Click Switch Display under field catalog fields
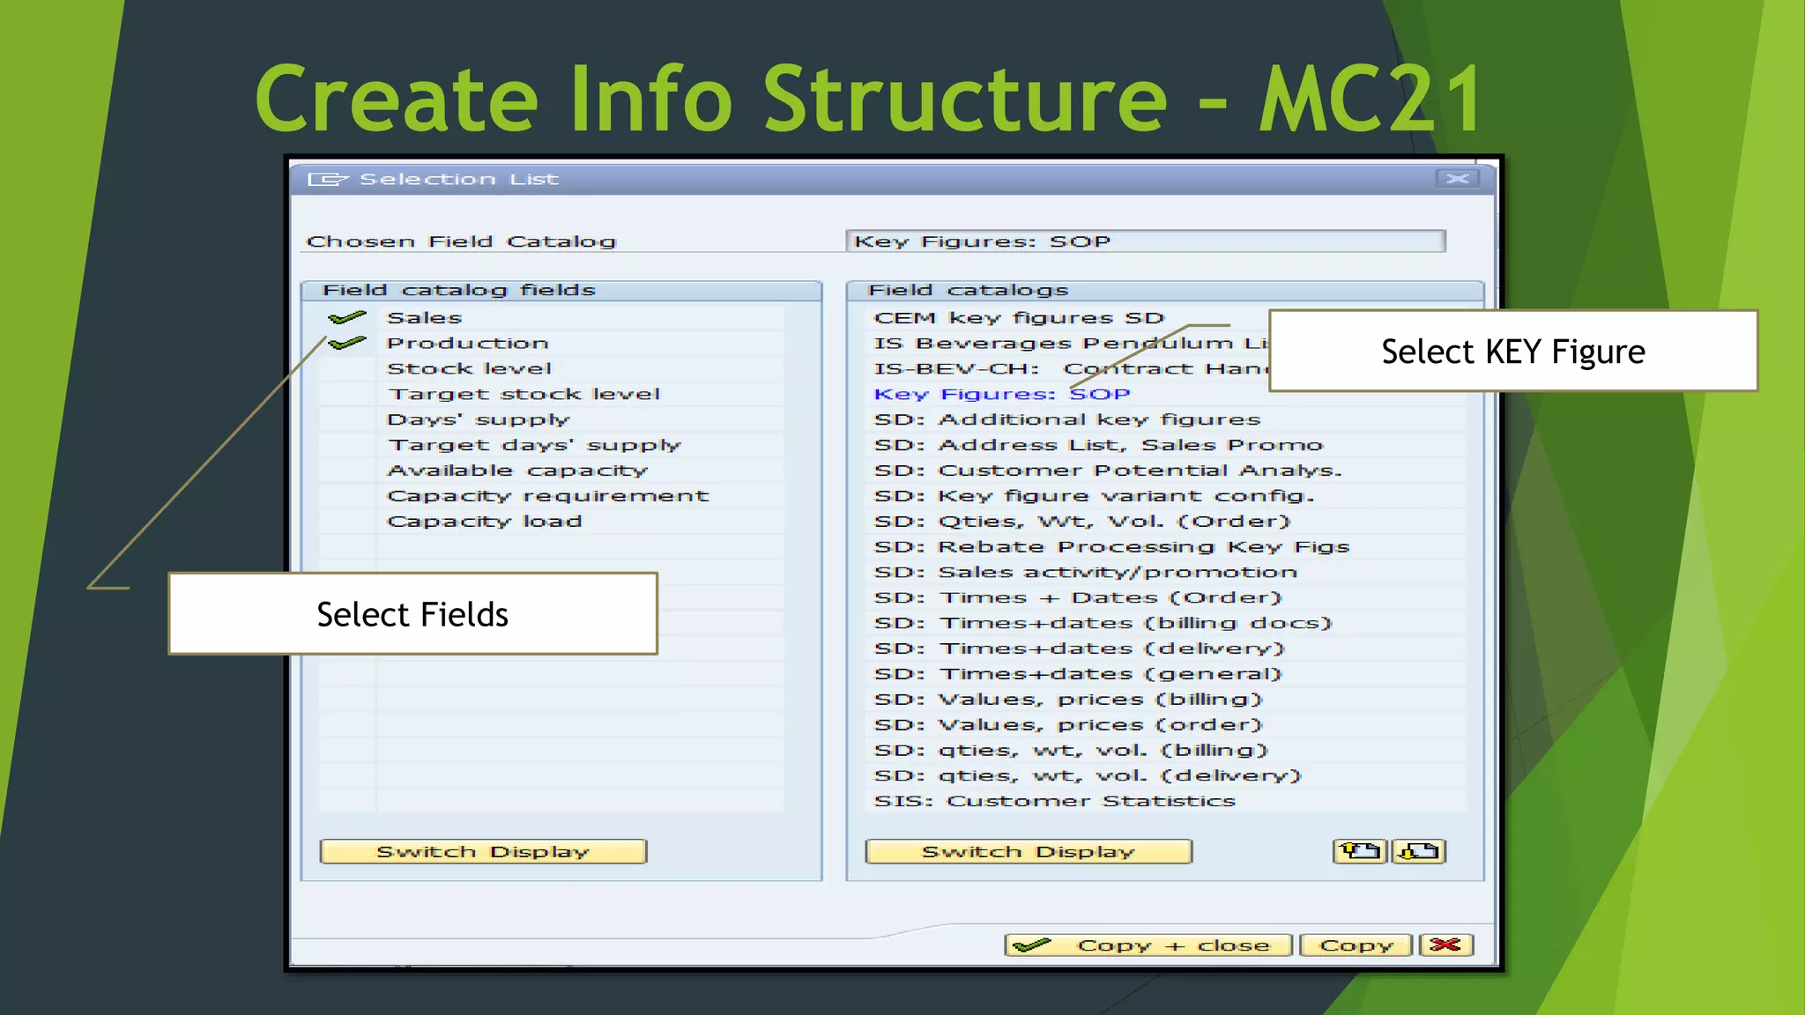Image resolution: width=1805 pixels, height=1015 pixels. coord(483,852)
